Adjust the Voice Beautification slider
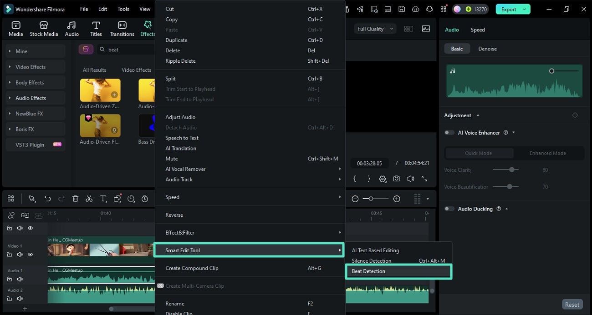 click(510, 186)
